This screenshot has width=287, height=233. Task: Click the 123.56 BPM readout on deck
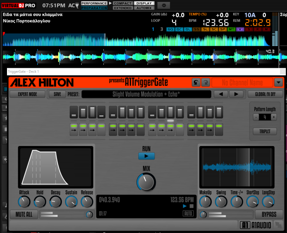(x=216, y=23)
